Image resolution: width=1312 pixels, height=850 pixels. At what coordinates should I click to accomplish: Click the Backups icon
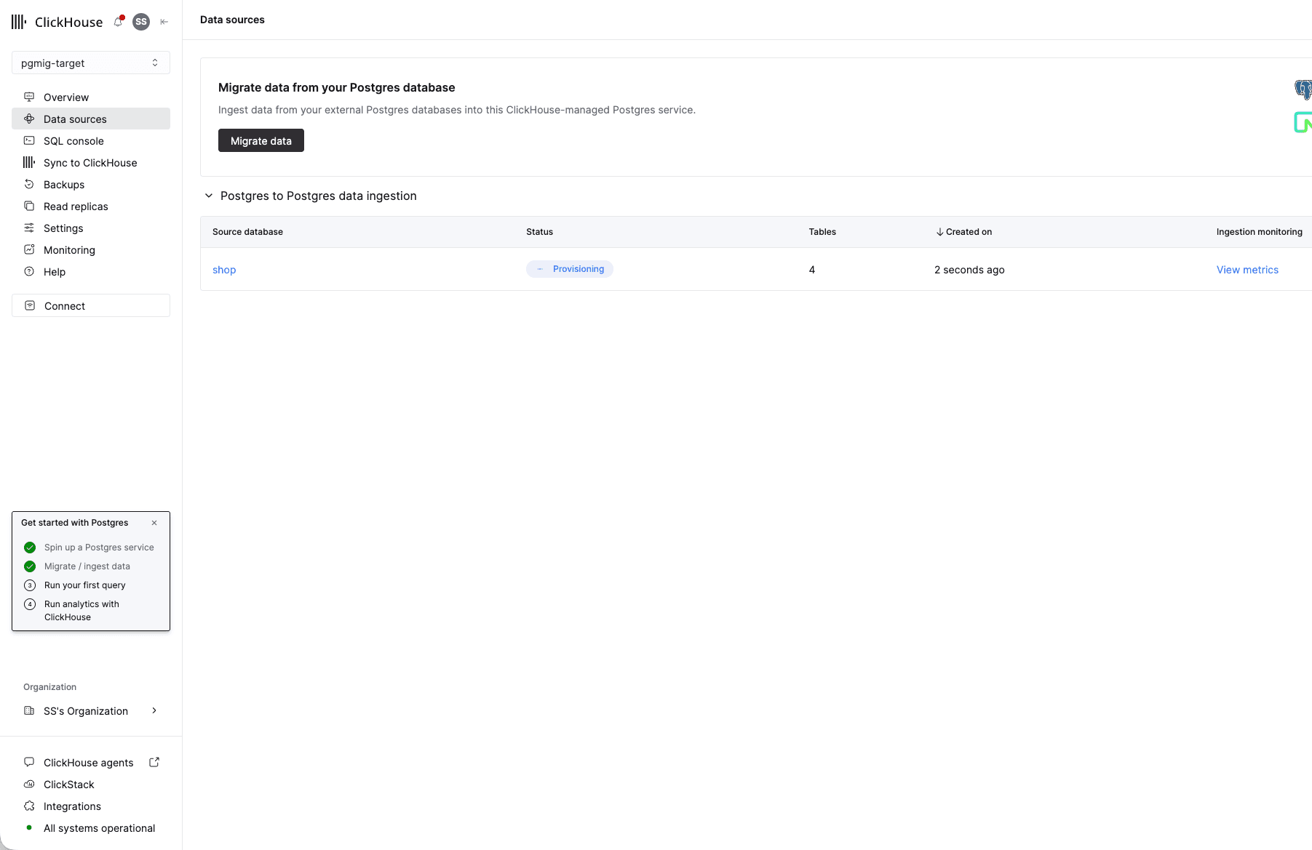click(29, 184)
